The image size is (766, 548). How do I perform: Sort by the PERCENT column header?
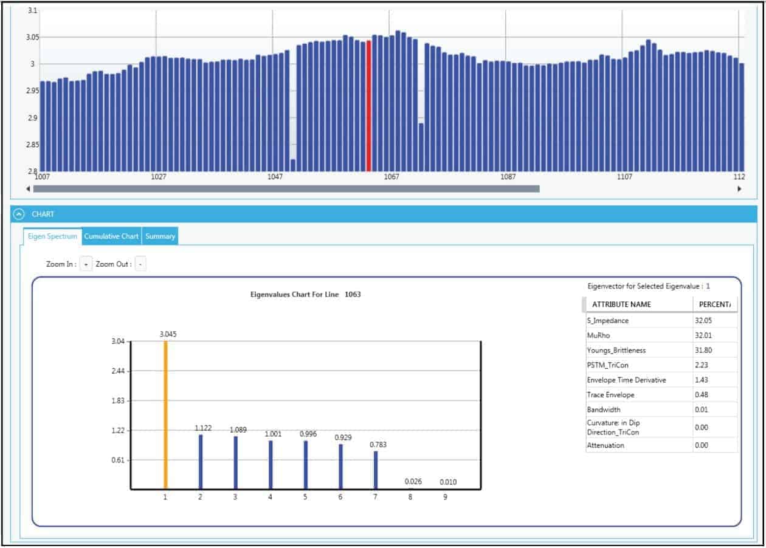[714, 304]
